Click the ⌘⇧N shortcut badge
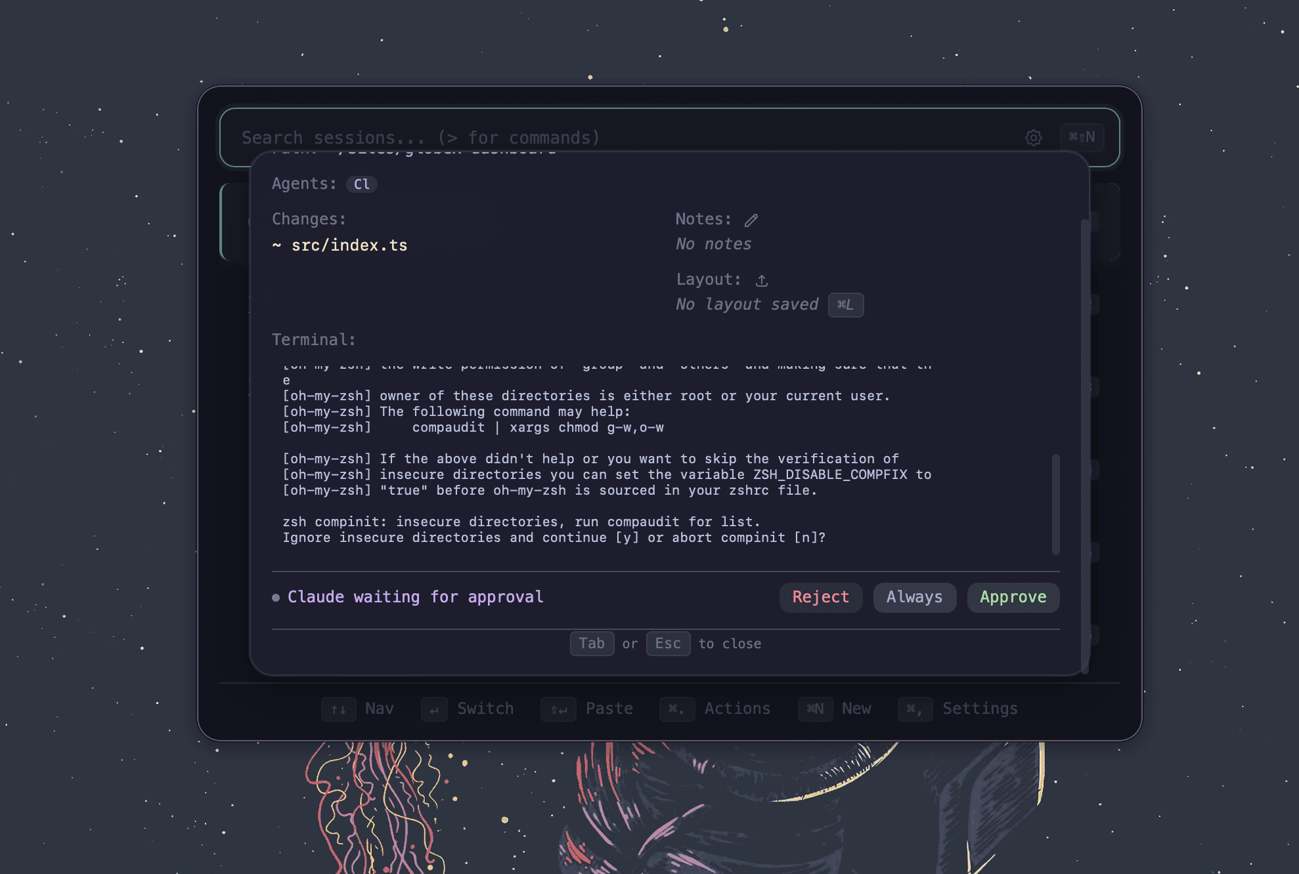This screenshot has height=874, width=1299. [x=1082, y=137]
